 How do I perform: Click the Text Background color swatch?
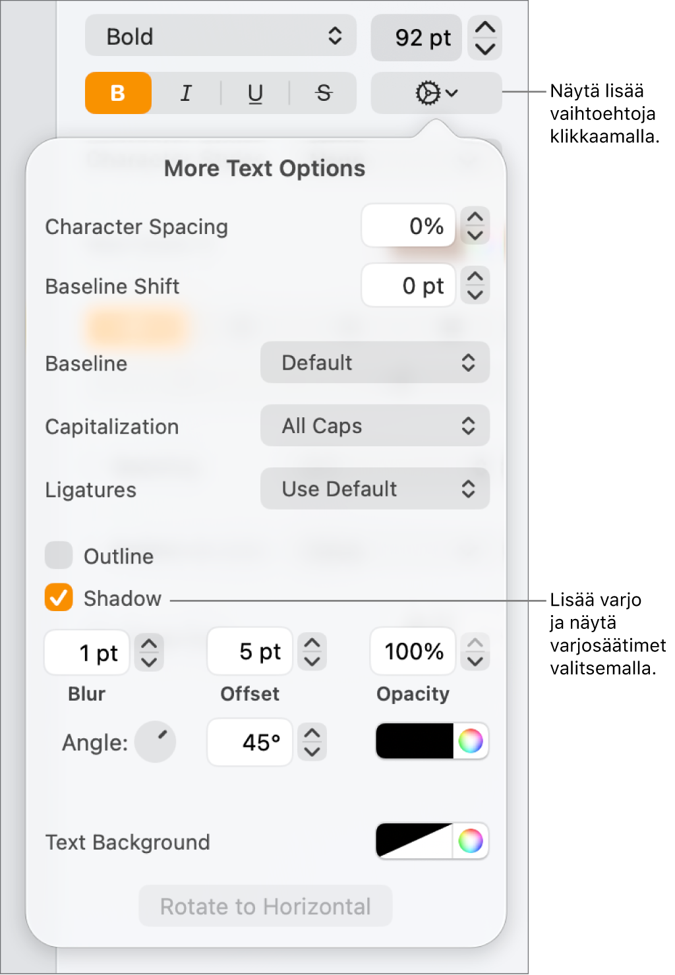pyautogui.click(x=415, y=841)
